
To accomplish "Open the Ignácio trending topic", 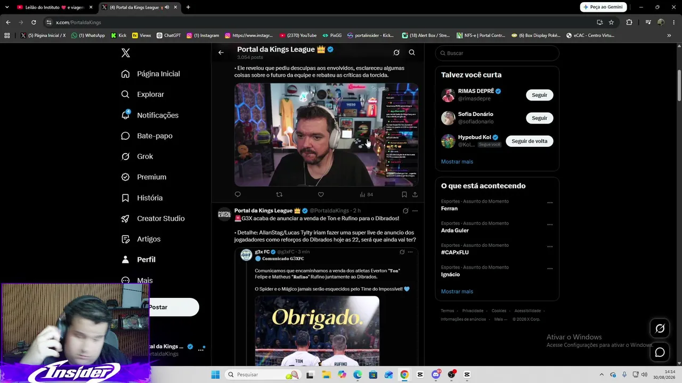I will [450, 274].
